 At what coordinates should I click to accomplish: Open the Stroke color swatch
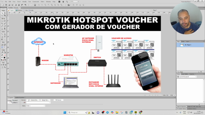coord(4,55)
